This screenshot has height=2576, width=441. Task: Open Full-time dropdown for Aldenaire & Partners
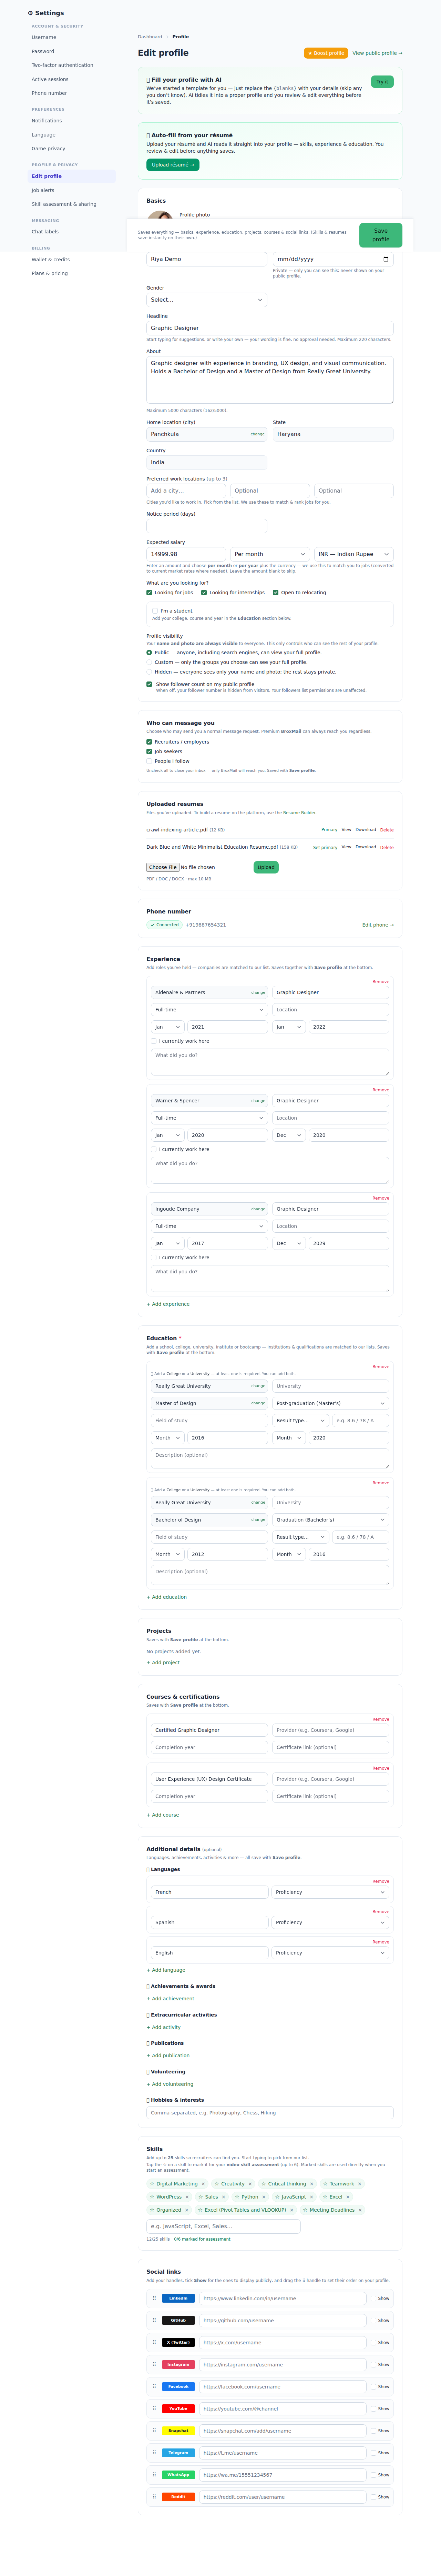coord(209,1010)
